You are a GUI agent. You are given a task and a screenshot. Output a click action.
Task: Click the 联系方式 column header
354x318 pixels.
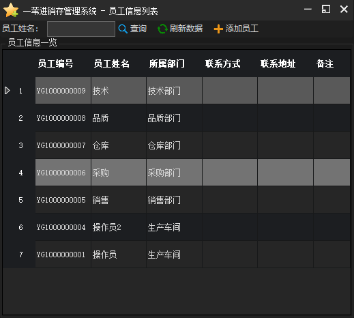tap(222, 63)
